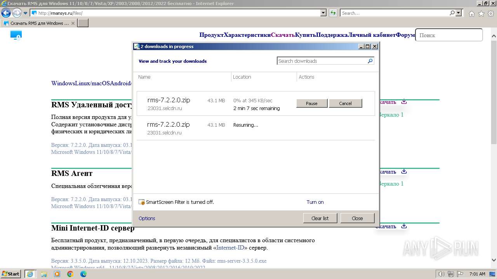Click the IE Search box field

coord(394,13)
